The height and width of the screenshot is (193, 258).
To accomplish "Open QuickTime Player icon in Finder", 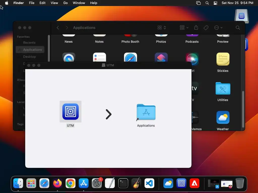I will [69, 57].
